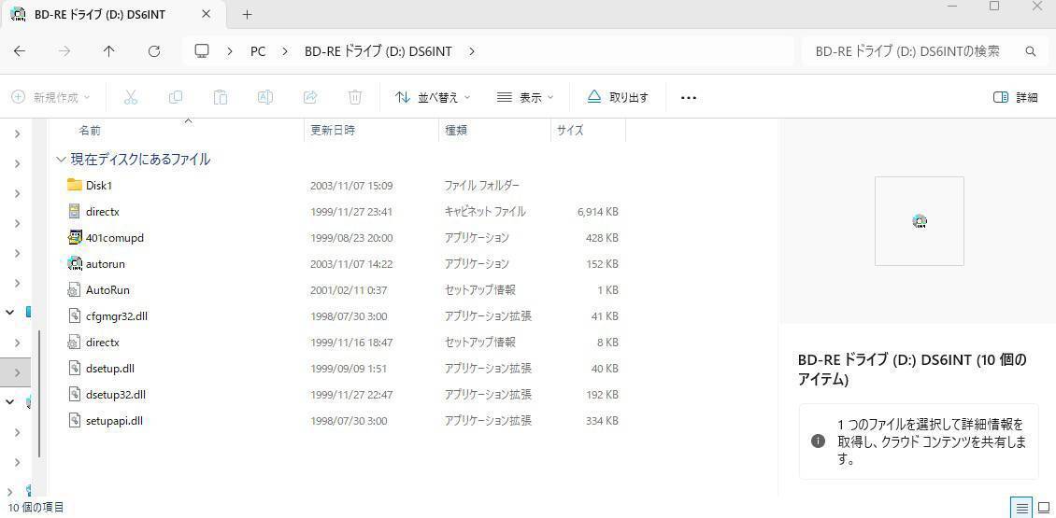Viewport: 1056px width, 518px height.
Task: Select the AutoRun setup information icon
Action: [75, 290]
